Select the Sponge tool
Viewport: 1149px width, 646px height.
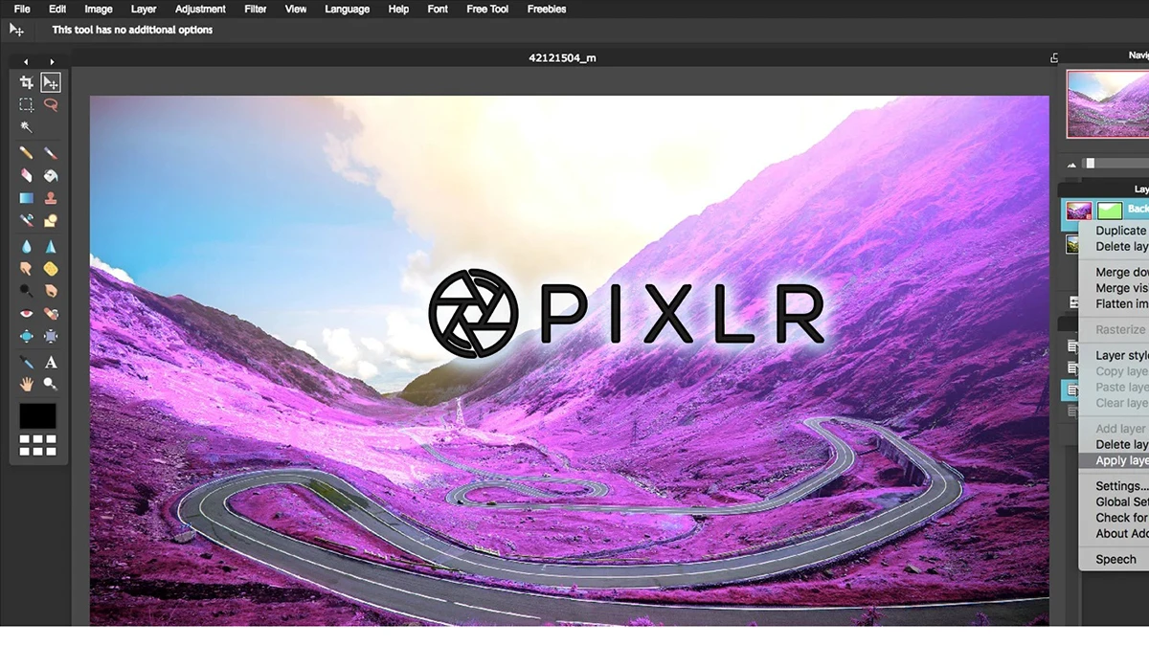(51, 268)
